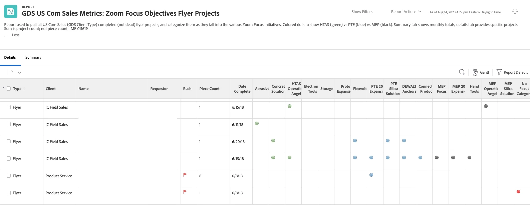The width and height of the screenshot is (530, 205).
Task: Click the blue PTE 20 dot in the 8-piece row
Action: [x=371, y=175]
